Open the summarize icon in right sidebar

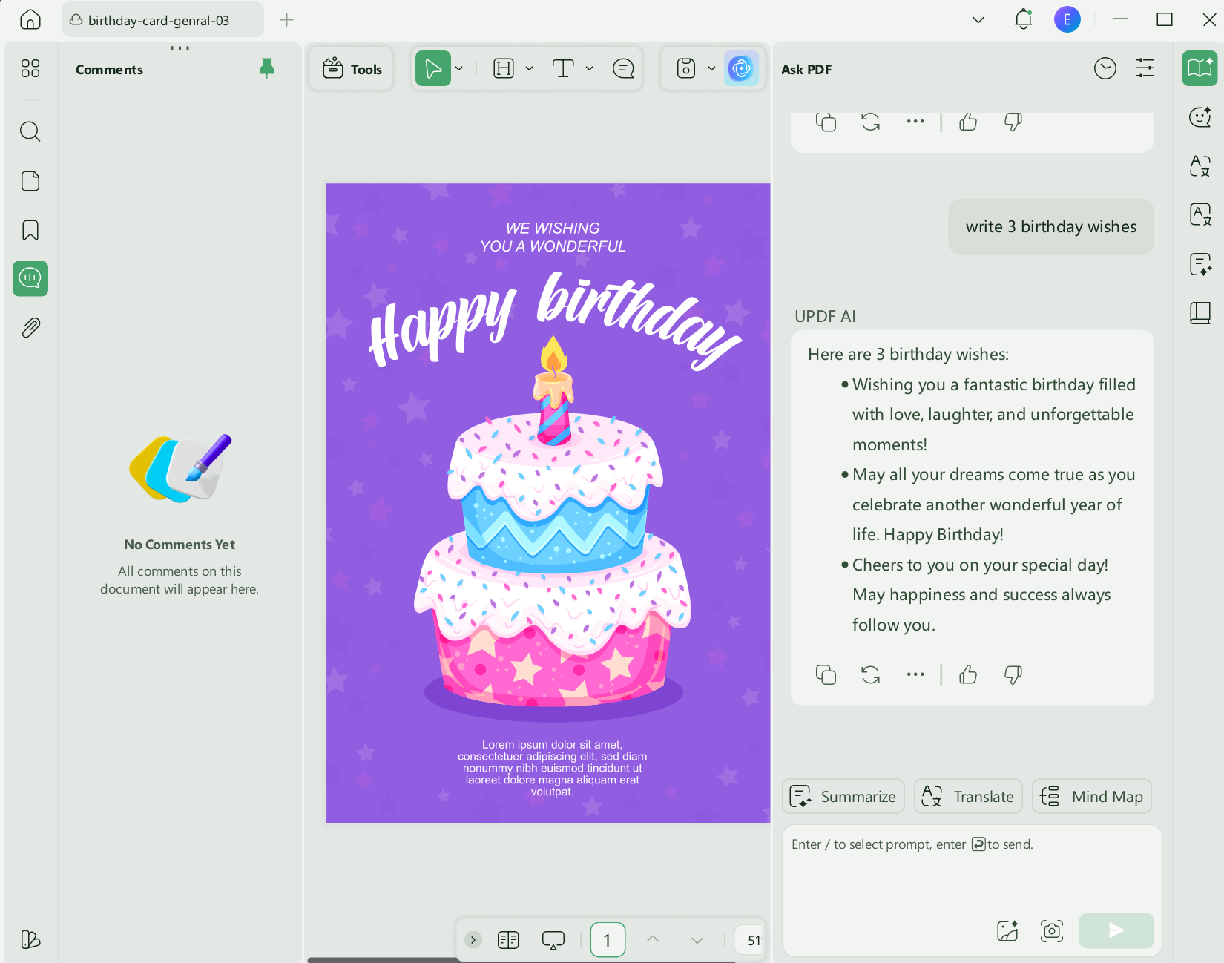tap(1200, 264)
